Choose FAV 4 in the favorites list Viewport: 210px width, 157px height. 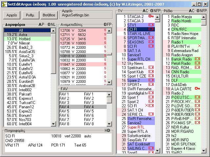pos(82,107)
